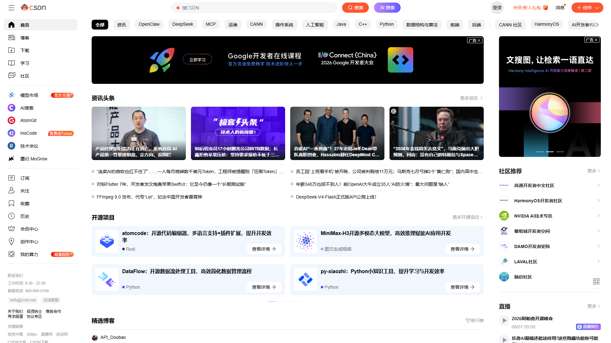Select first open-source carousel page indicator
This screenshot has width=611, height=343.
pyautogui.click(x=272, y=301)
